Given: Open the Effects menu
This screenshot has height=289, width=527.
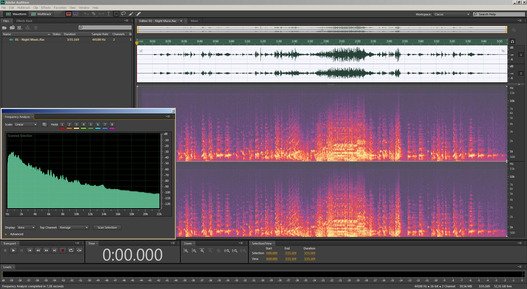Looking at the screenshot, I should pyautogui.click(x=46, y=8).
